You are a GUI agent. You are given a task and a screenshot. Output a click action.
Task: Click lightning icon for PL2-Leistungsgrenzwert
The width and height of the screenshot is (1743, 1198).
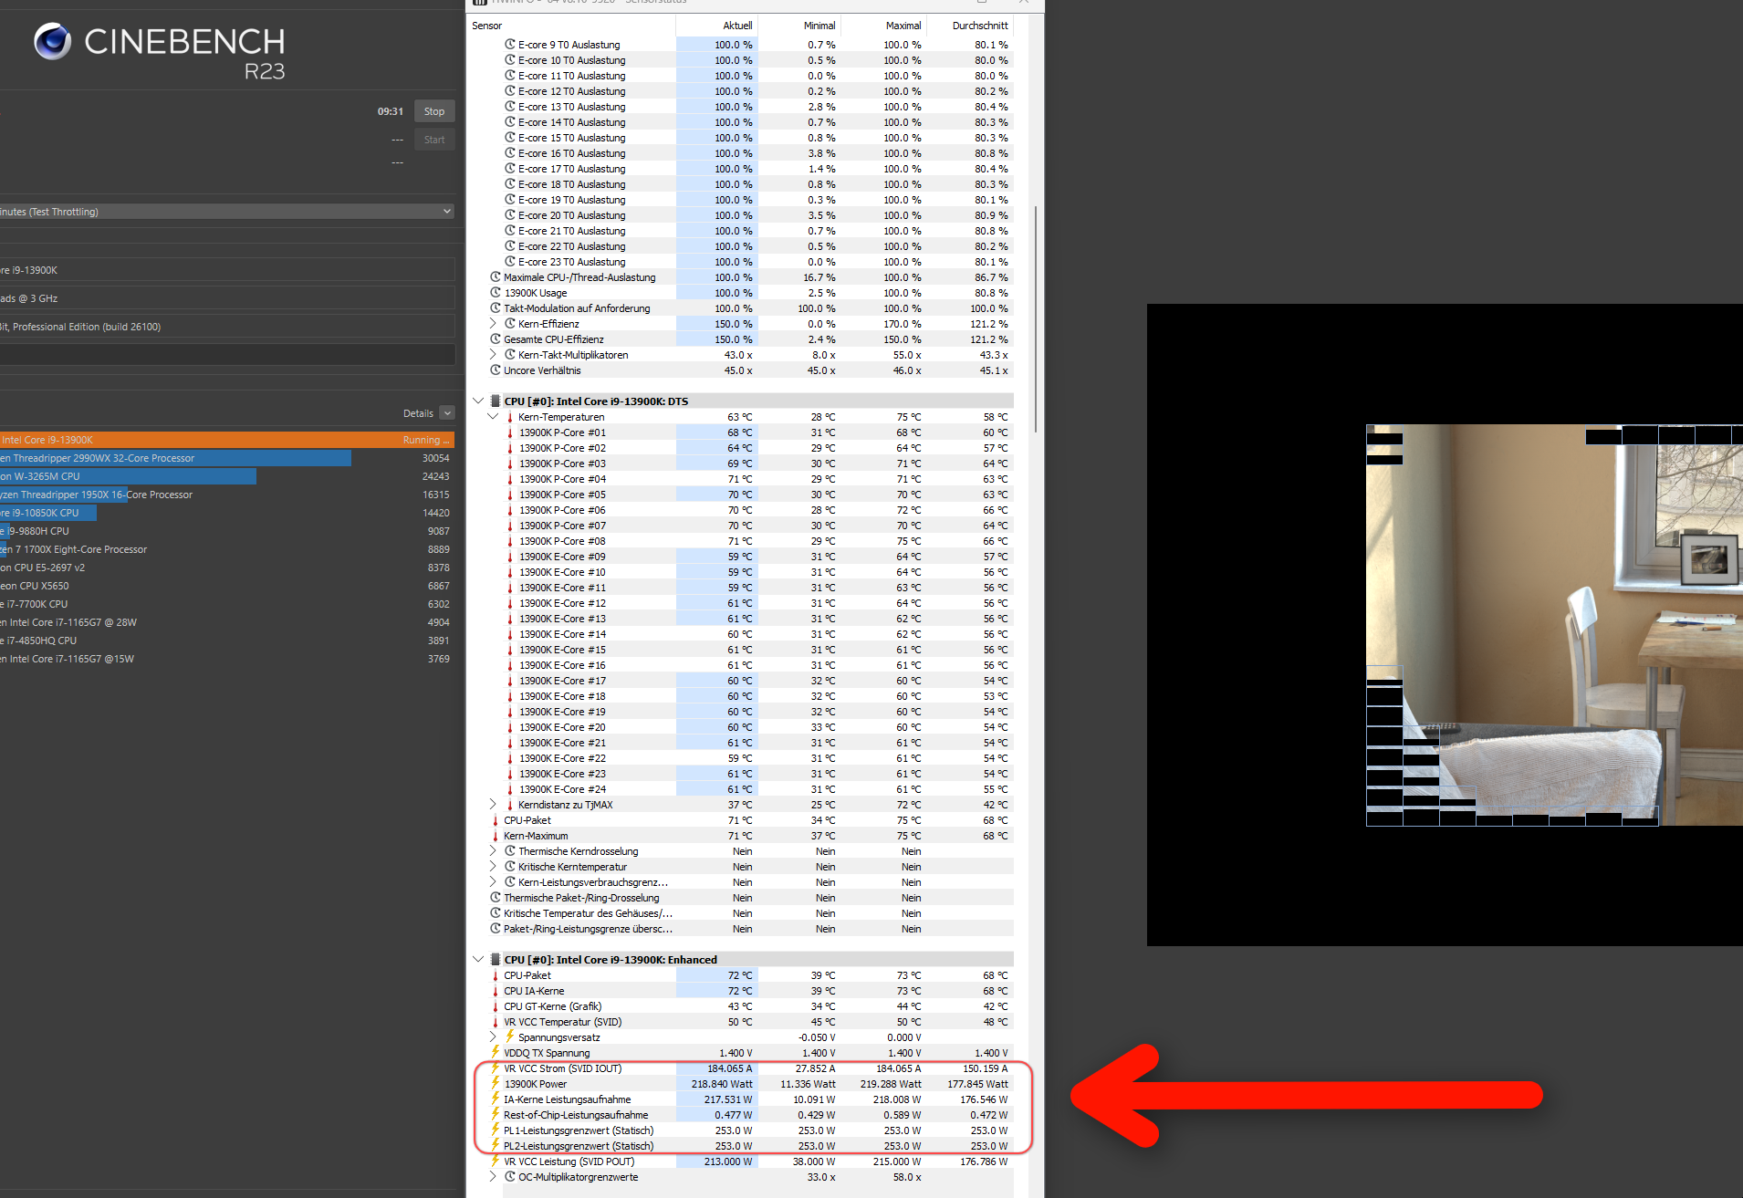(496, 1145)
